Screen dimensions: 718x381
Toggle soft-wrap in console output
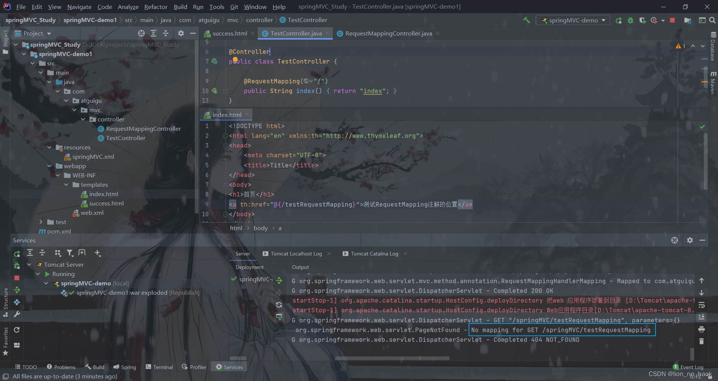point(702,305)
